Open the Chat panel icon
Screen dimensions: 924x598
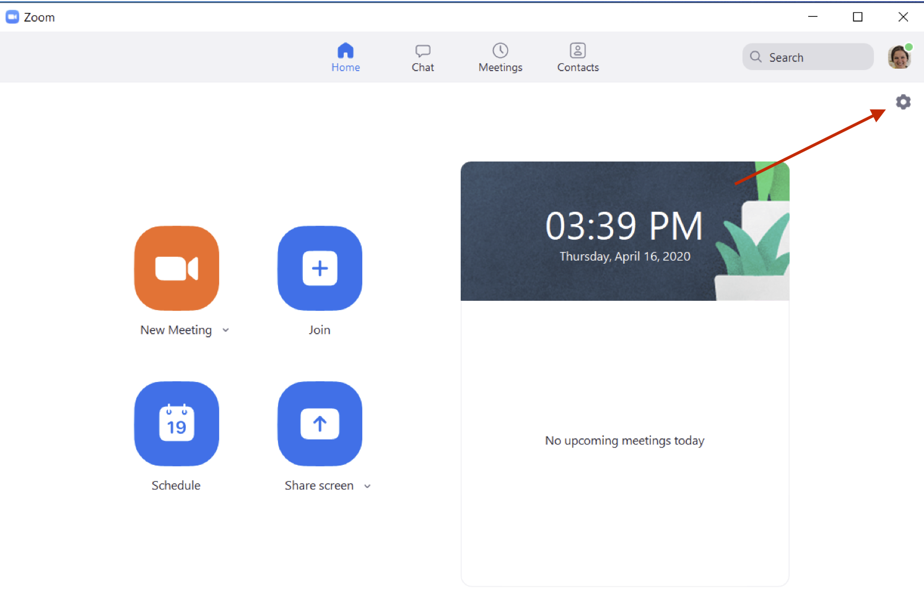tap(422, 51)
